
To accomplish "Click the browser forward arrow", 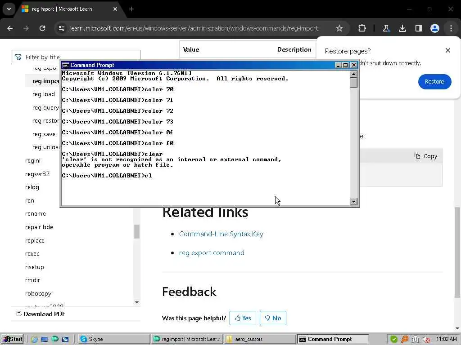I will point(26,28).
